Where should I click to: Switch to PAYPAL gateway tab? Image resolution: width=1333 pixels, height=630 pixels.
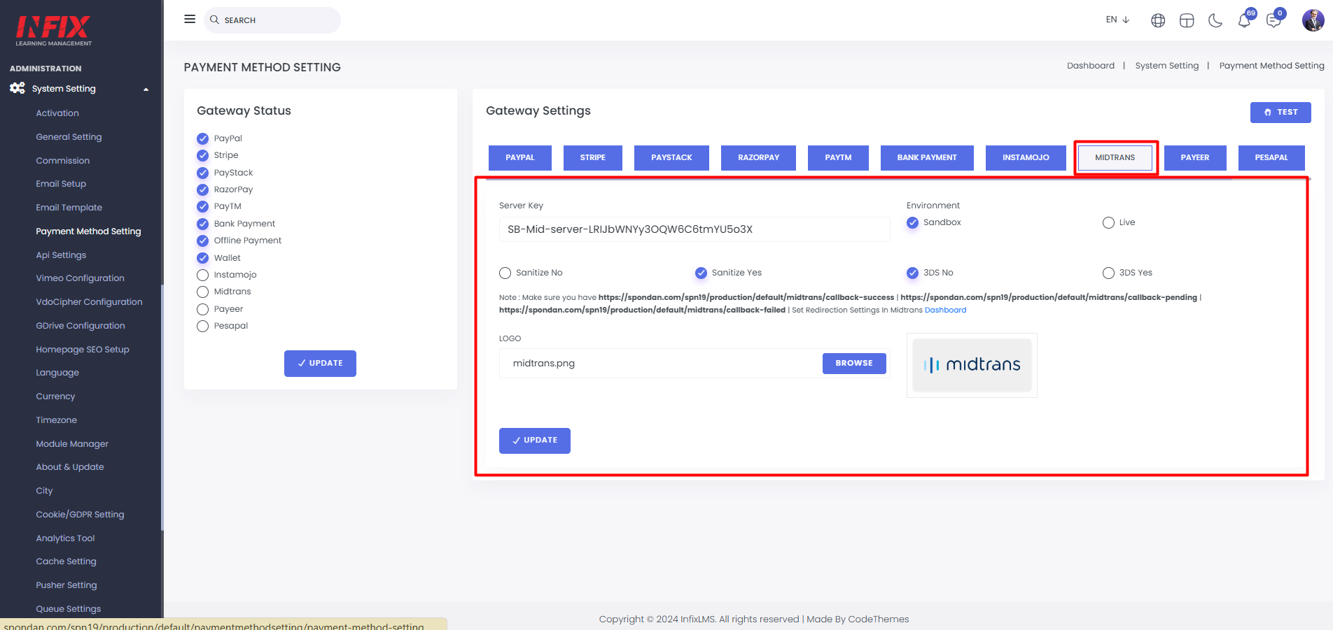click(519, 157)
